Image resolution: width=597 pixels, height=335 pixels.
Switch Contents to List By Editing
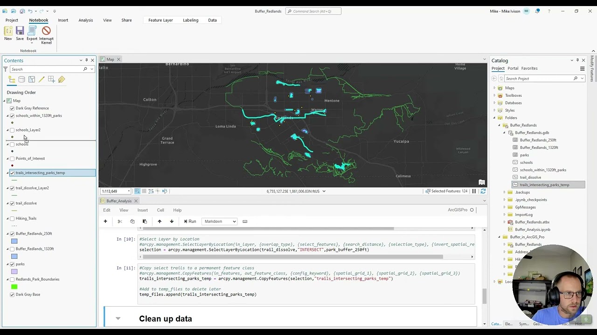[42, 80]
